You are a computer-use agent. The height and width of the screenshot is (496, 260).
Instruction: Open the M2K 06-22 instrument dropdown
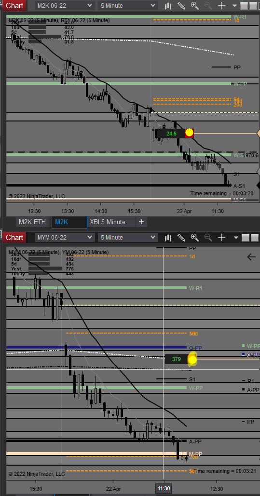point(64,6)
